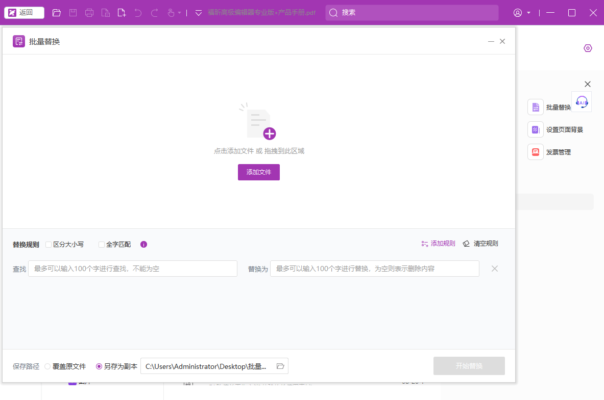
Task: Enable the 全字匹配 checkbox
Action: (x=102, y=245)
